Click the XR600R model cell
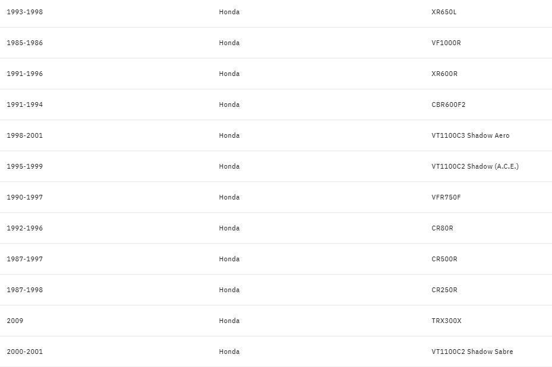 (x=444, y=74)
